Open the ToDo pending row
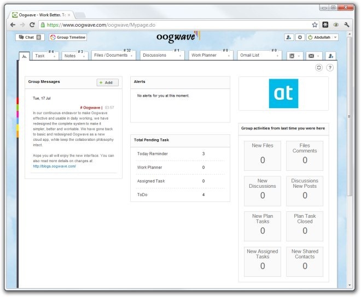 pos(180,195)
